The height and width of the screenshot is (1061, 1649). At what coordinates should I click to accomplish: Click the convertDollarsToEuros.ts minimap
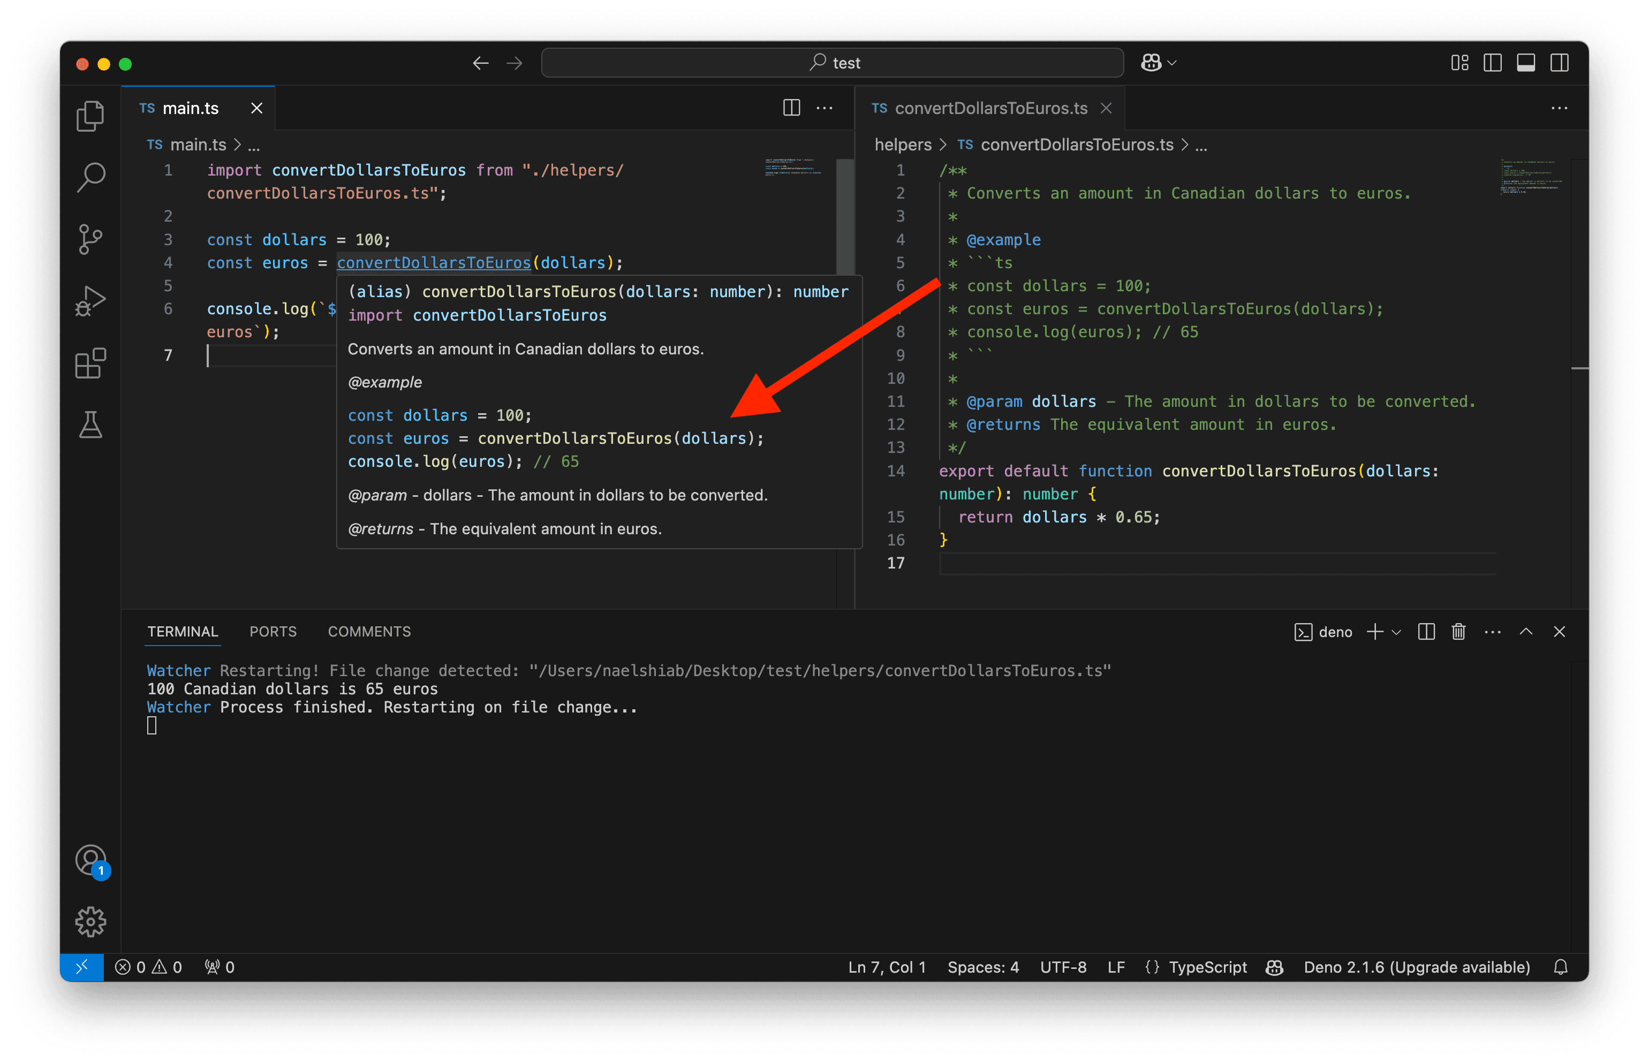click(1531, 176)
